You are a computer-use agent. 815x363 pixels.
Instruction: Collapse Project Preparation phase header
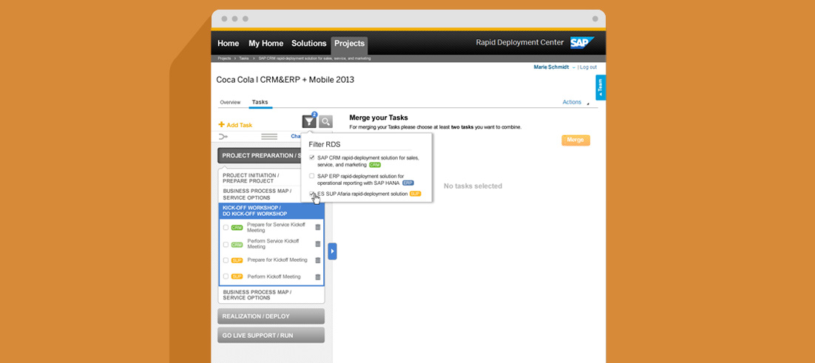click(x=260, y=155)
